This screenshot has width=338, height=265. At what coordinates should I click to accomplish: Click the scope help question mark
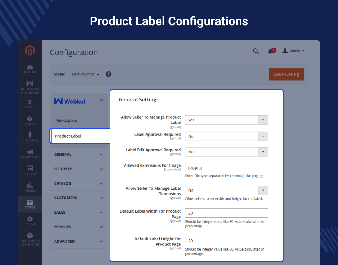point(108,74)
